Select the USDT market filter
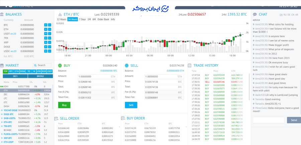Screen dimensions: 301x145 [x=50, y=71]
